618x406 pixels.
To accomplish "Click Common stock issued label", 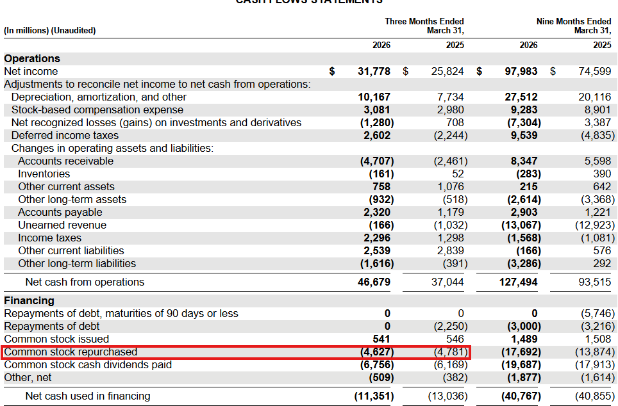I will point(56,339).
